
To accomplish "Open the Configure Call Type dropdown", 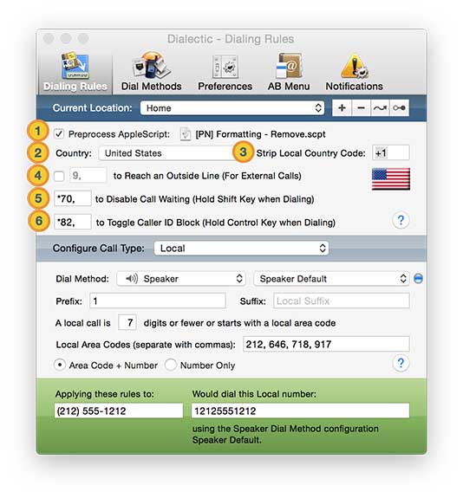I will [x=241, y=248].
